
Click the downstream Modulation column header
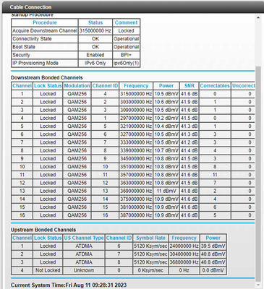click(77, 86)
